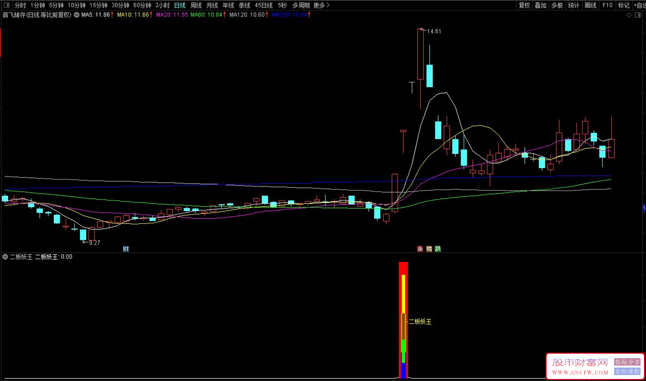Switch to 季线 quarterly chart
This screenshot has height=381, width=646.
pos(244,5)
